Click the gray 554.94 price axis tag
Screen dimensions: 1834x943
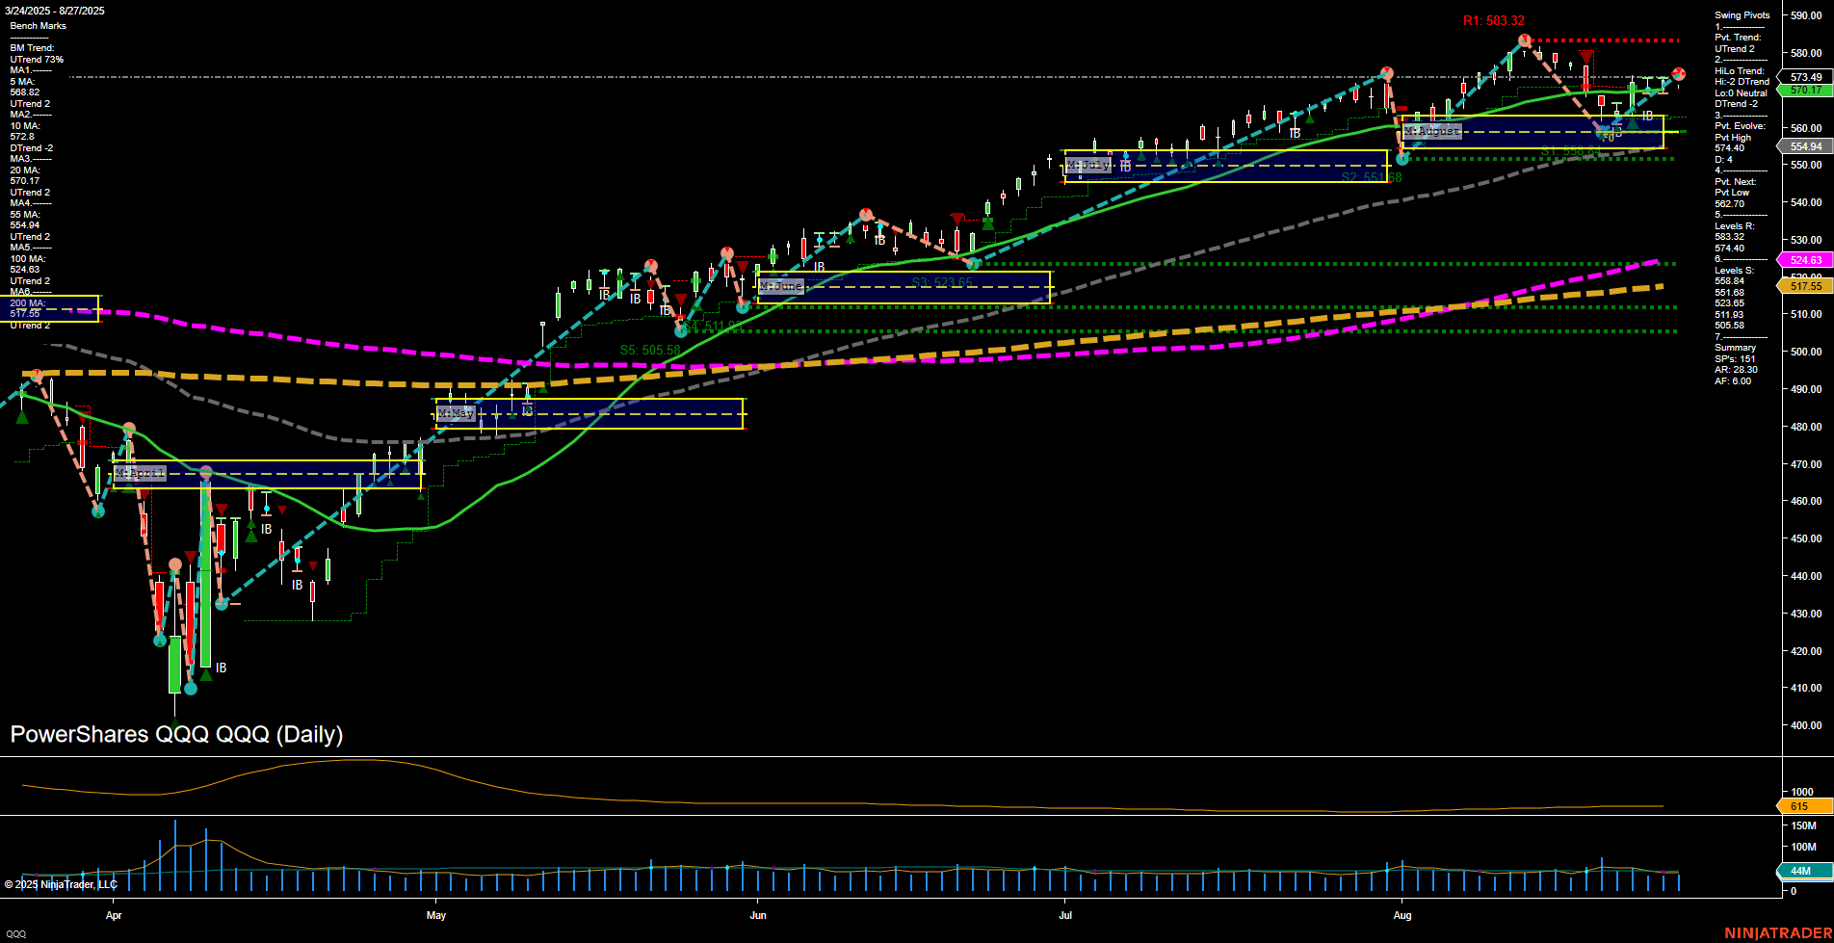(1805, 146)
